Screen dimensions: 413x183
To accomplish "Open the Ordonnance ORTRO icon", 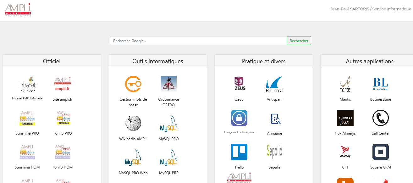I will pos(168,84).
